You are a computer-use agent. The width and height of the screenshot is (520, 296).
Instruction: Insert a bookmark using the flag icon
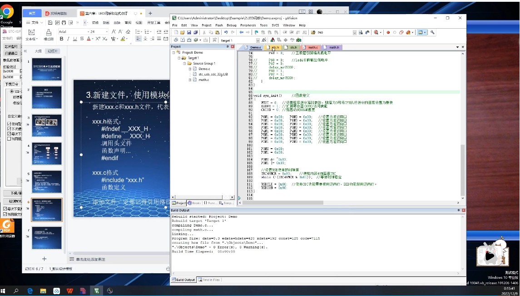(x=256, y=33)
